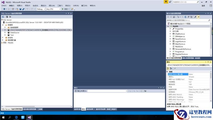Toggle word wrap icon in Output panel
This screenshot has height=120, width=213.
point(145,91)
